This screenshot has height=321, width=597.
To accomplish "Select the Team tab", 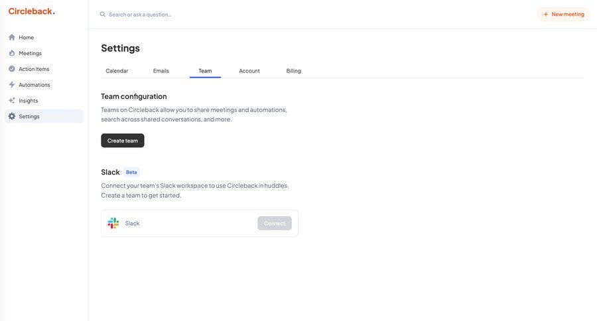I will point(205,71).
